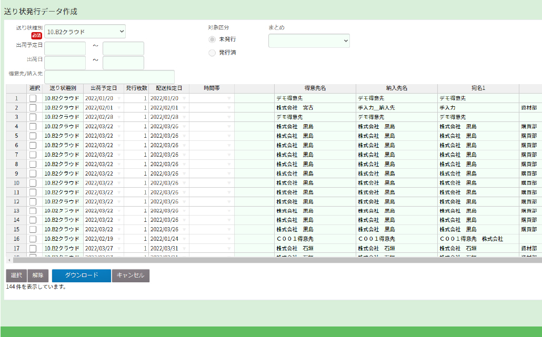Select the checkbox in row 4
Image resolution: width=542 pixels, height=337 pixels.
point(33,126)
